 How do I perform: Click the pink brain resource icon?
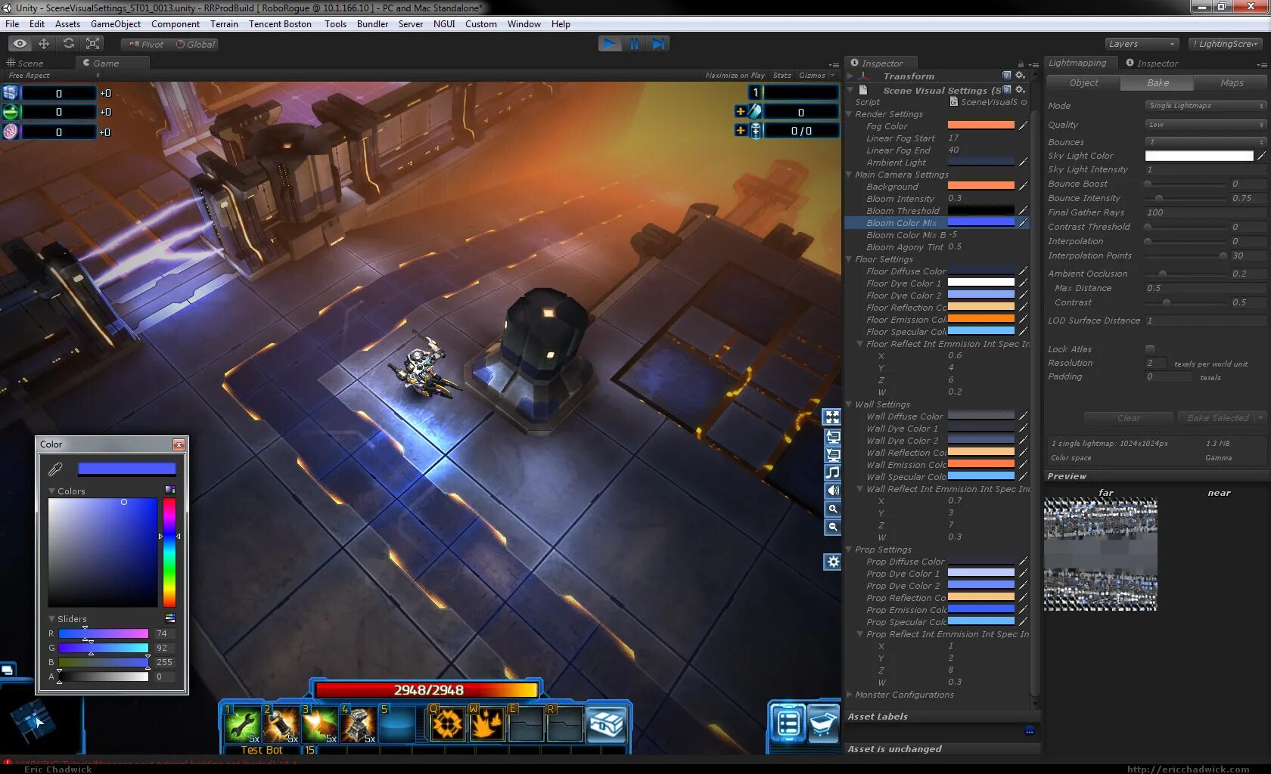11,132
